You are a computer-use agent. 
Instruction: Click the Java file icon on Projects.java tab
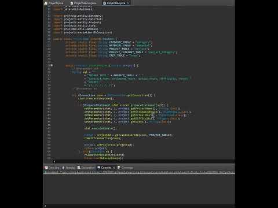tap(46, 3)
